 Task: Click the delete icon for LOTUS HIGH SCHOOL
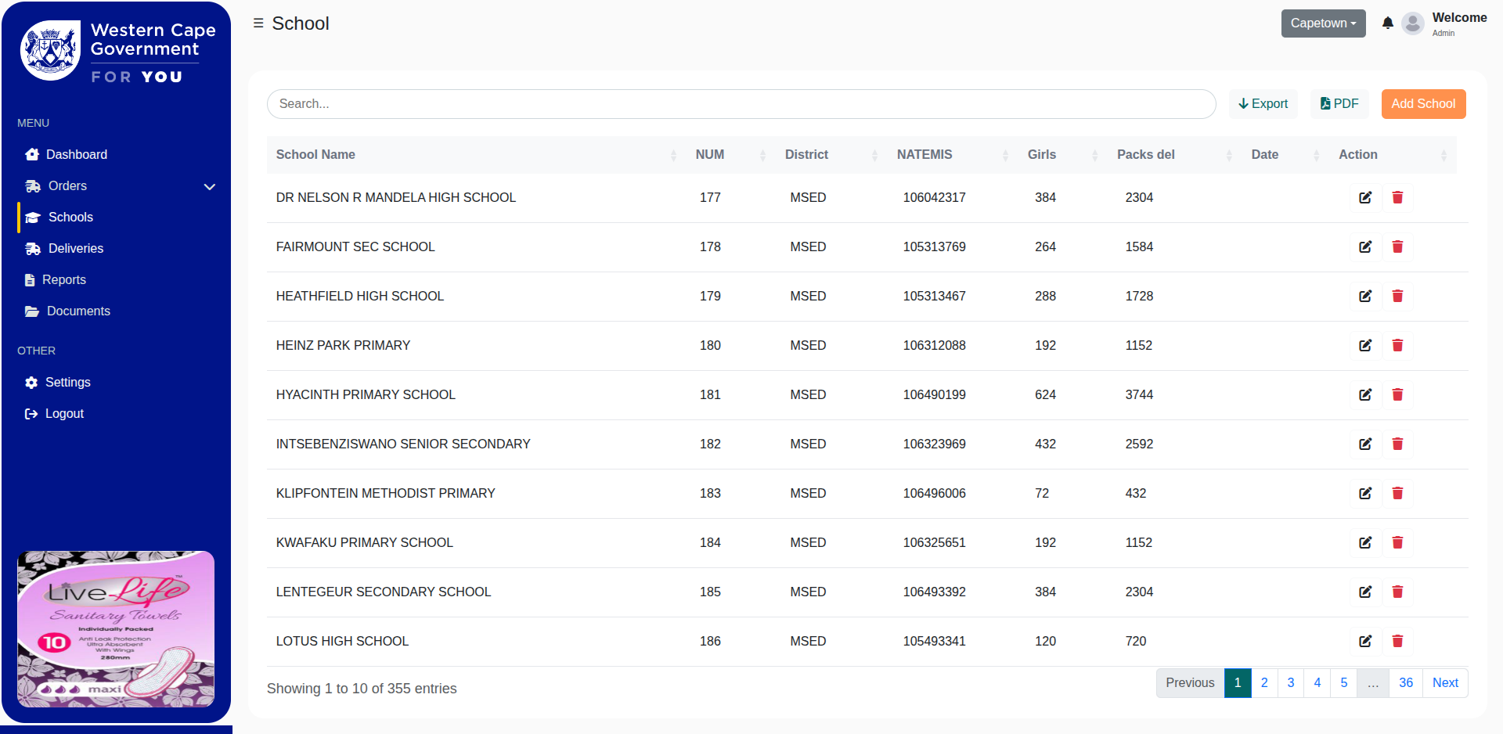click(1397, 641)
